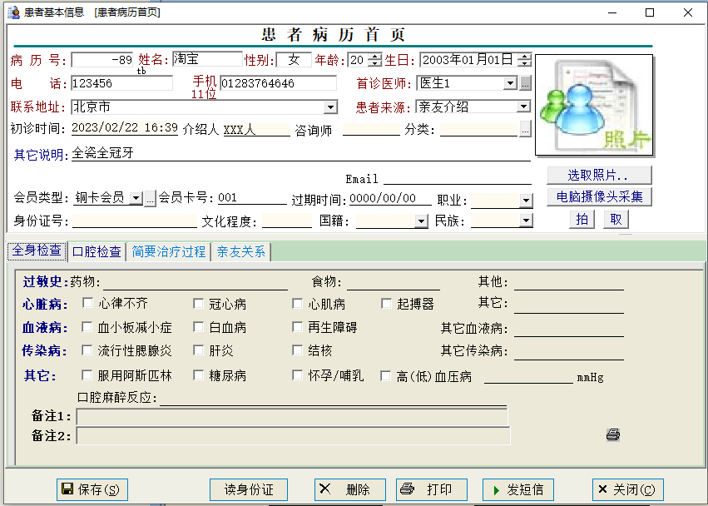
Task: Click the 保存(S) button
Action: [92, 489]
